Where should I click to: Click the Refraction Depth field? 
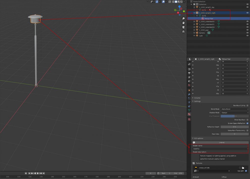[235, 127]
